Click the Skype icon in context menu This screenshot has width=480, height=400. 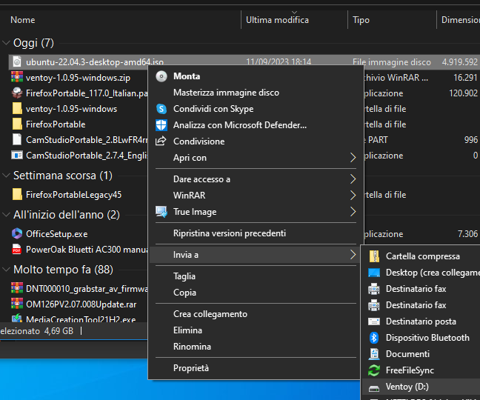point(161,109)
